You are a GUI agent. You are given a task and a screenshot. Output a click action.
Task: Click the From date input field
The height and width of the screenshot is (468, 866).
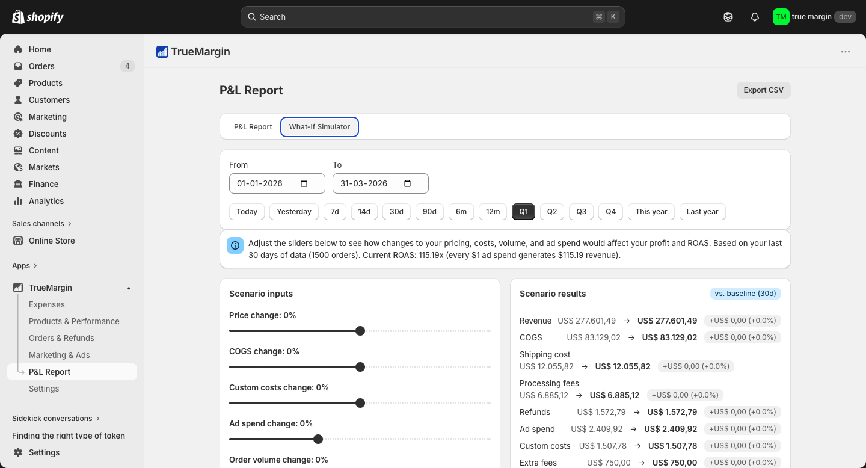click(277, 183)
